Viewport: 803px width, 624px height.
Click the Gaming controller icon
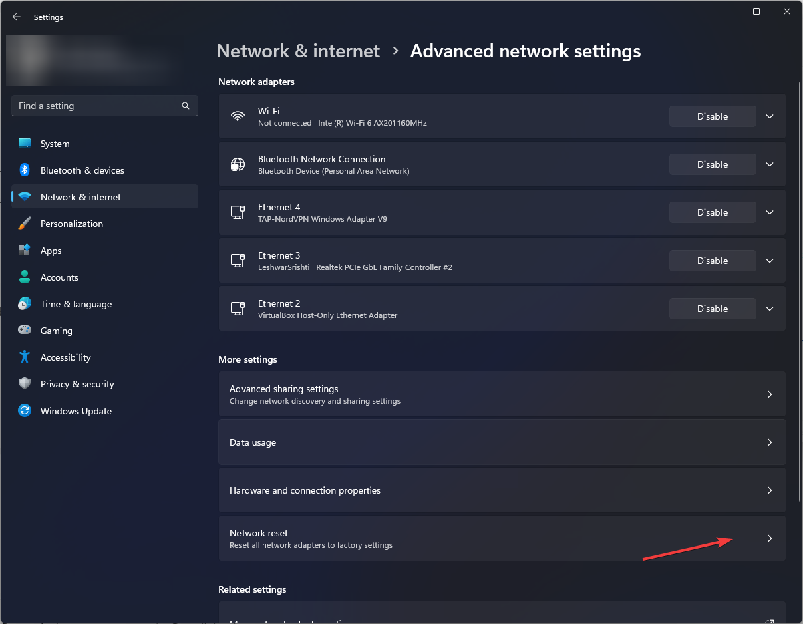(25, 331)
